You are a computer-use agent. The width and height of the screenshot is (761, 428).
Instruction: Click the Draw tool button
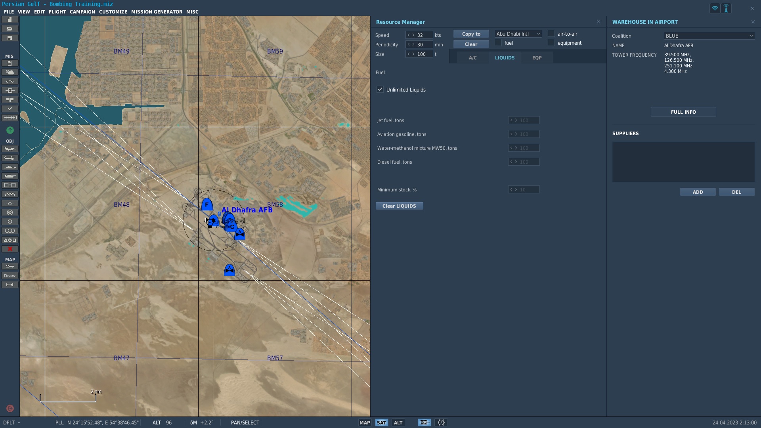[10, 275]
